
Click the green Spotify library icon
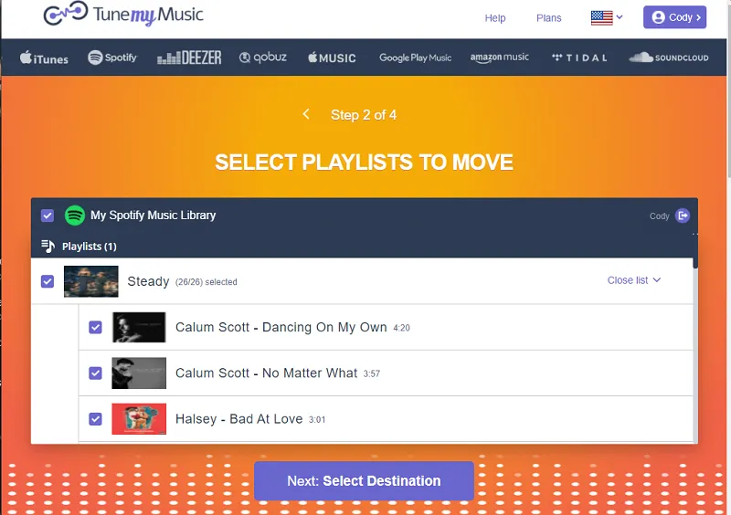[75, 215]
